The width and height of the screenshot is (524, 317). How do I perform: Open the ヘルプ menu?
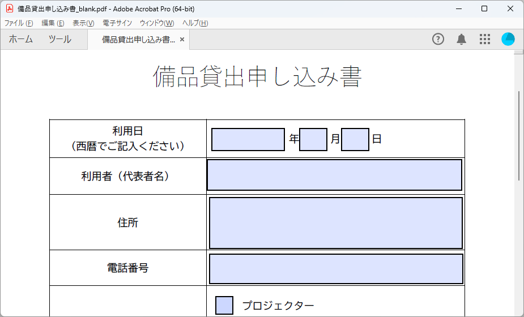(x=195, y=23)
